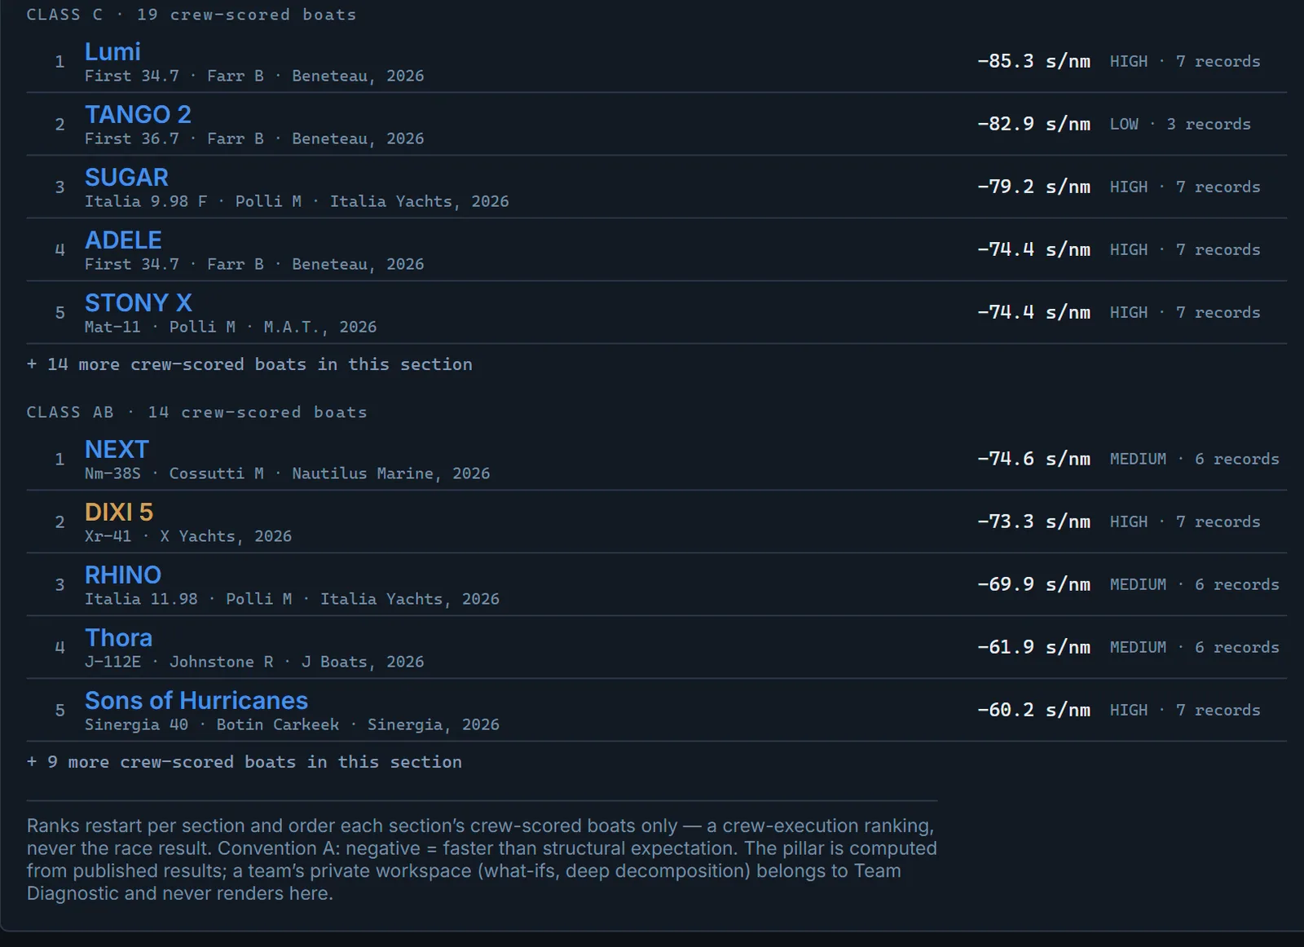Click the 'Ranks restart per section' footnote paragraph
This screenshot has width=1304, height=947.
482,860
